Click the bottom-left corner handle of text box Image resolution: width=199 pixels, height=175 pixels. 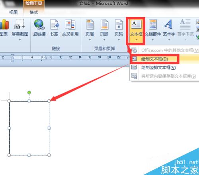click(9, 155)
